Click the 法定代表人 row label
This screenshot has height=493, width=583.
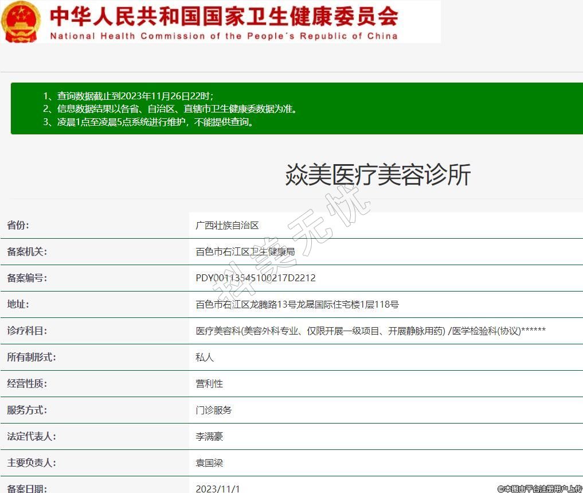pos(31,437)
